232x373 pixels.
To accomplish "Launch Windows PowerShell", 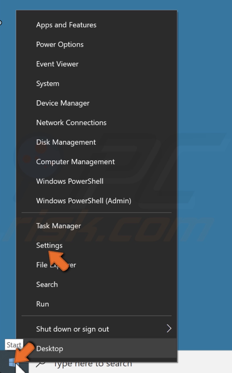I will click(x=69, y=181).
